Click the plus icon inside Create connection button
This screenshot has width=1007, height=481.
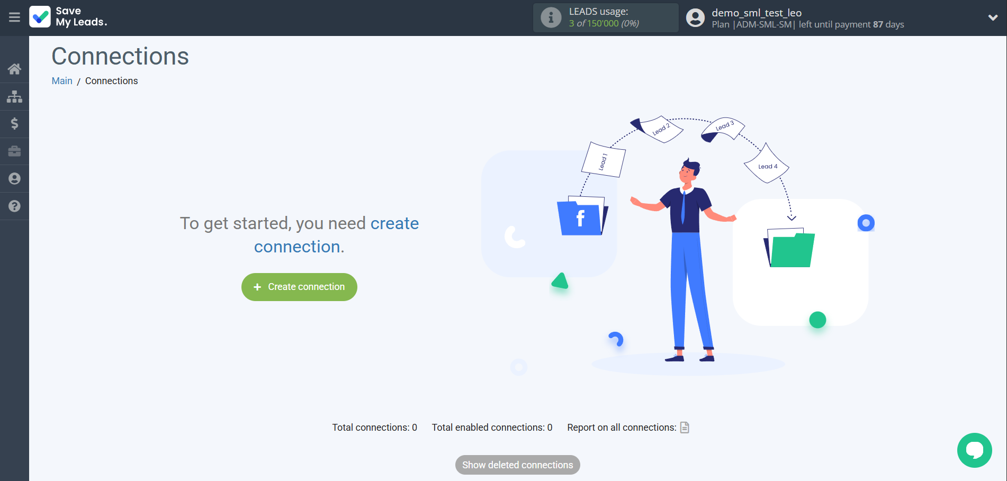pos(258,287)
